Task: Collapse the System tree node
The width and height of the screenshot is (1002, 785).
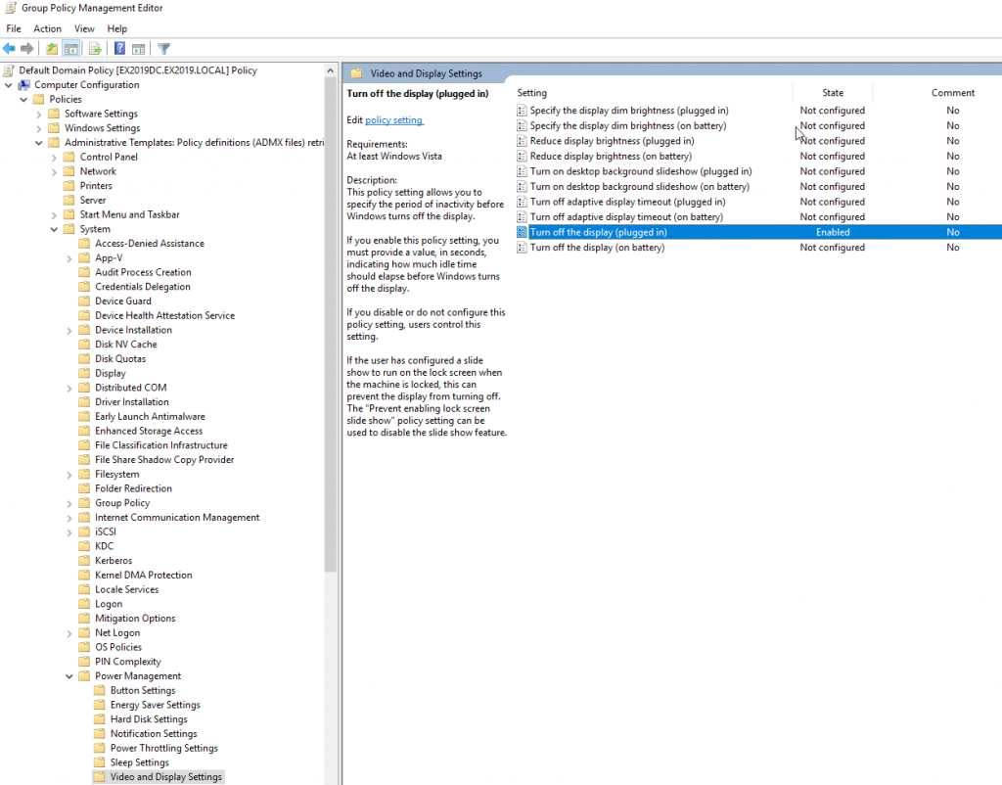Action: tap(56, 228)
